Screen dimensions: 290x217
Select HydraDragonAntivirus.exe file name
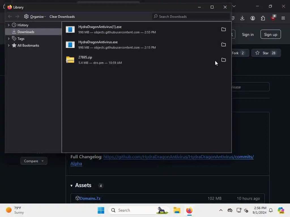(98, 42)
